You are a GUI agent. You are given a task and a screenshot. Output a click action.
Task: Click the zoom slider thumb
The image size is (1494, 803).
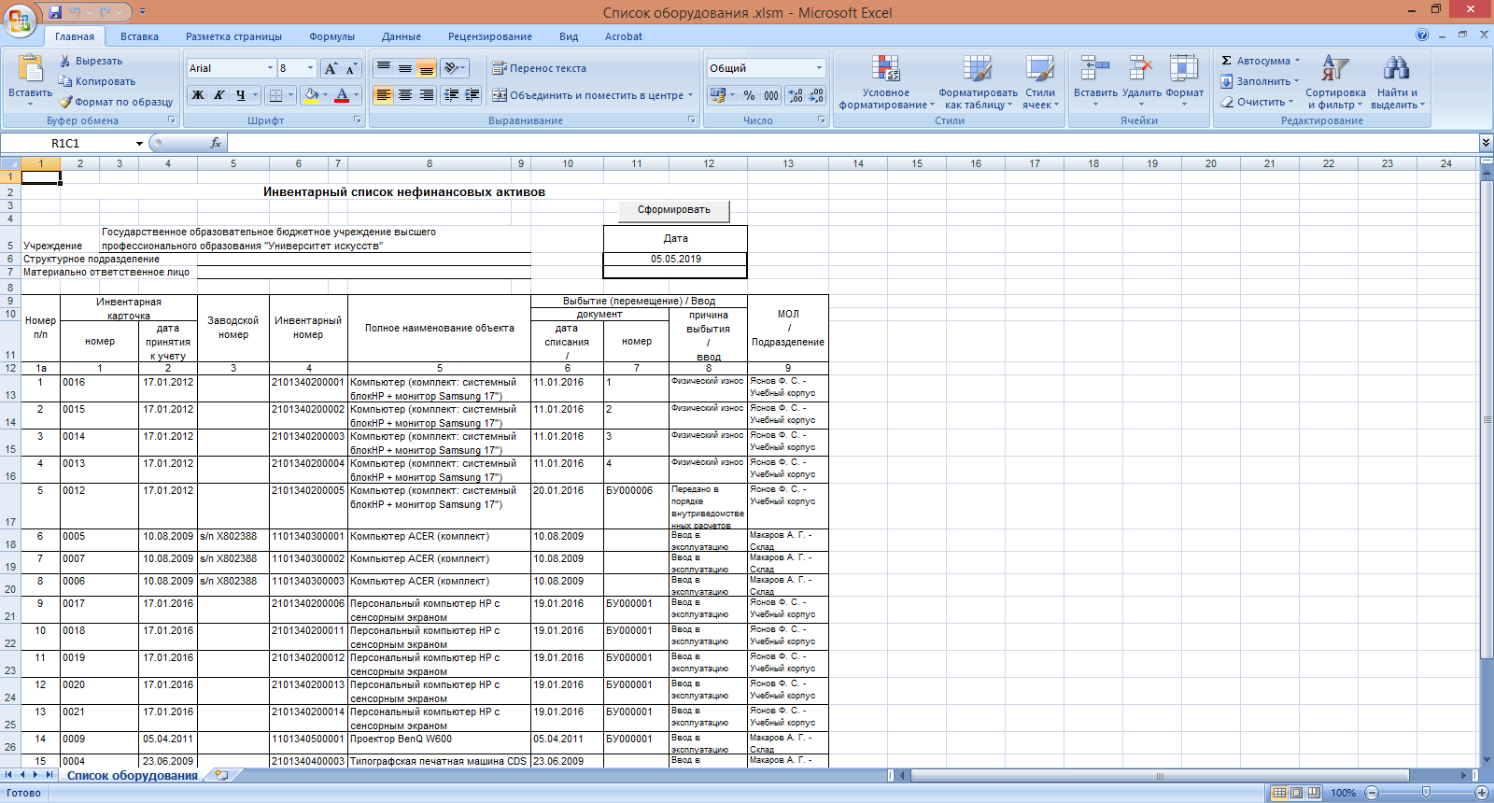[1426, 793]
